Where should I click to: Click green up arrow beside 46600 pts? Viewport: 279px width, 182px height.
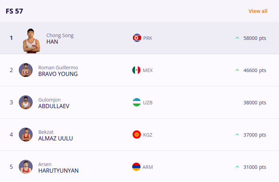[237, 70]
